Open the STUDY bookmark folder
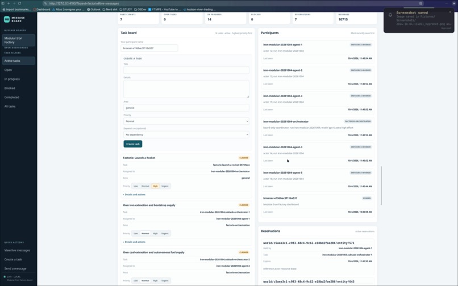The image size is (458, 286). (x=126, y=9)
